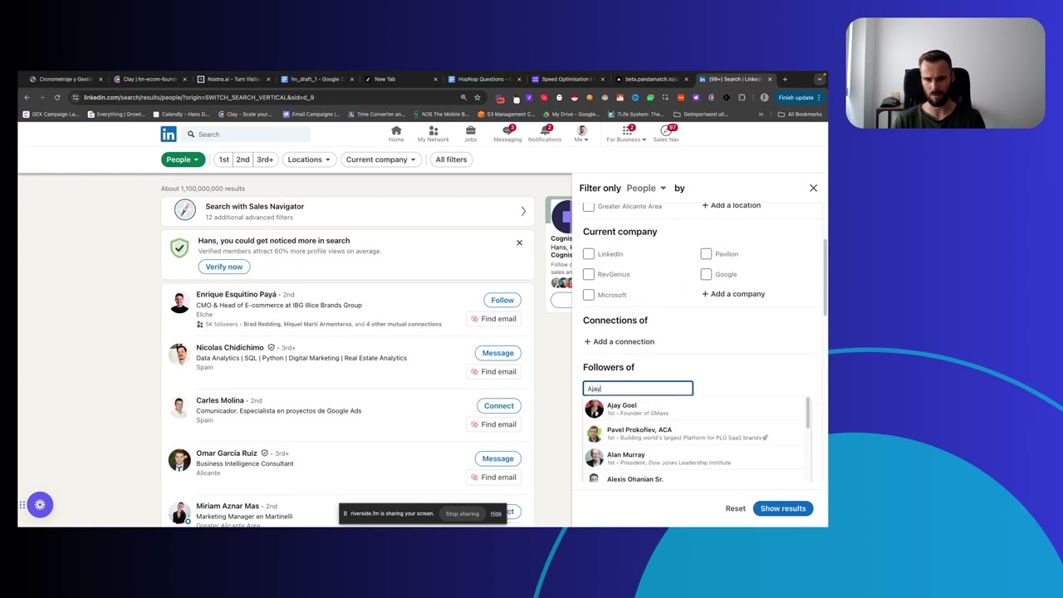Open the People filter pill dropdown
This screenshot has height=598, width=1063.
[x=182, y=159]
